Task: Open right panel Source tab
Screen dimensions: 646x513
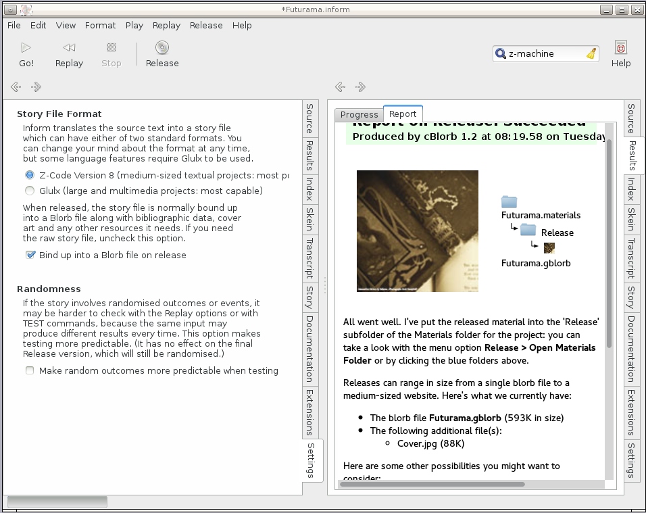Action: [x=631, y=119]
